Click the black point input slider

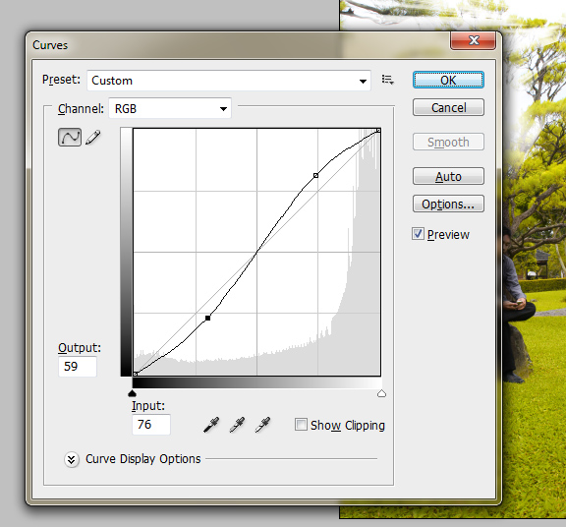(x=132, y=393)
